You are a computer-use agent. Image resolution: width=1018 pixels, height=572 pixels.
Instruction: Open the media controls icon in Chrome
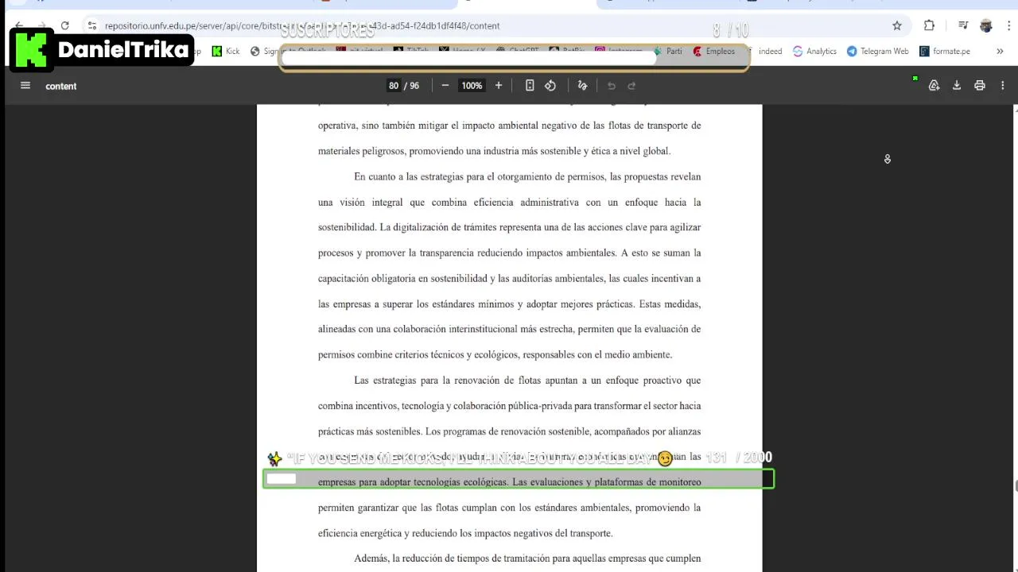point(963,25)
